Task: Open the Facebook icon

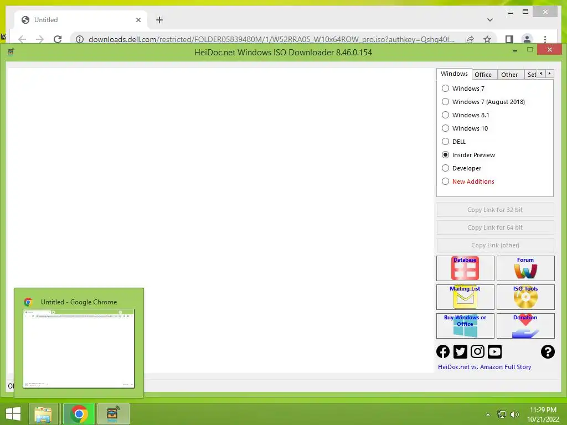Action: (x=443, y=351)
